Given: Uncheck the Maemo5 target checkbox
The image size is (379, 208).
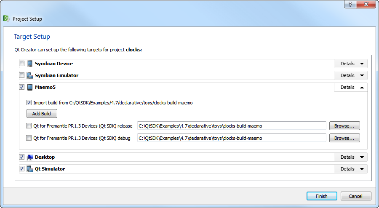Looking at the screenshot, I should pos(22,87).
